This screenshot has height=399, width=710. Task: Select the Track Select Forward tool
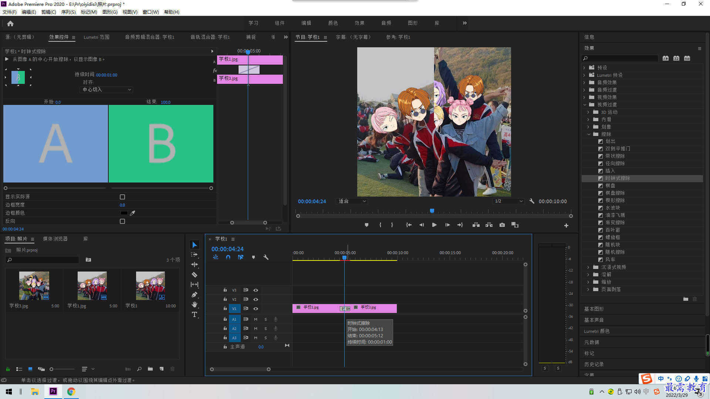click(195, 255)
